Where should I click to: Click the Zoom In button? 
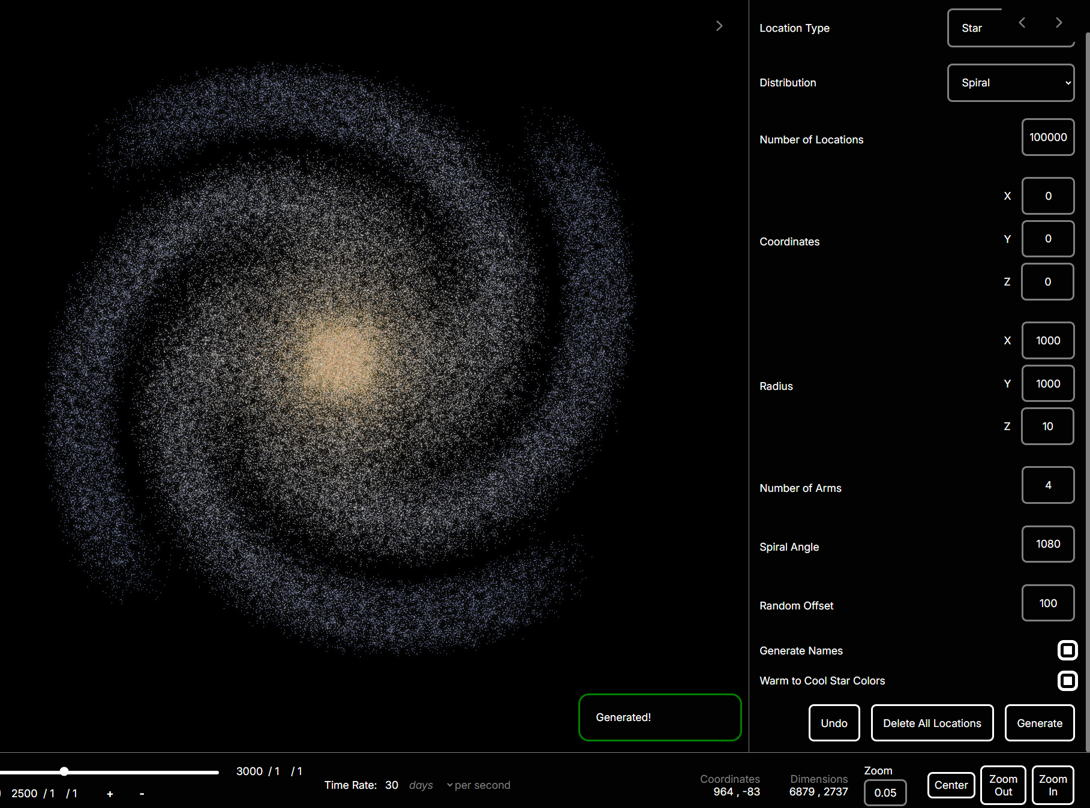[1053, 785]
